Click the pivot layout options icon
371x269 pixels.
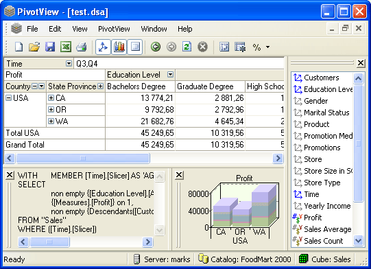pyautogui.click(x=224, y=47)
